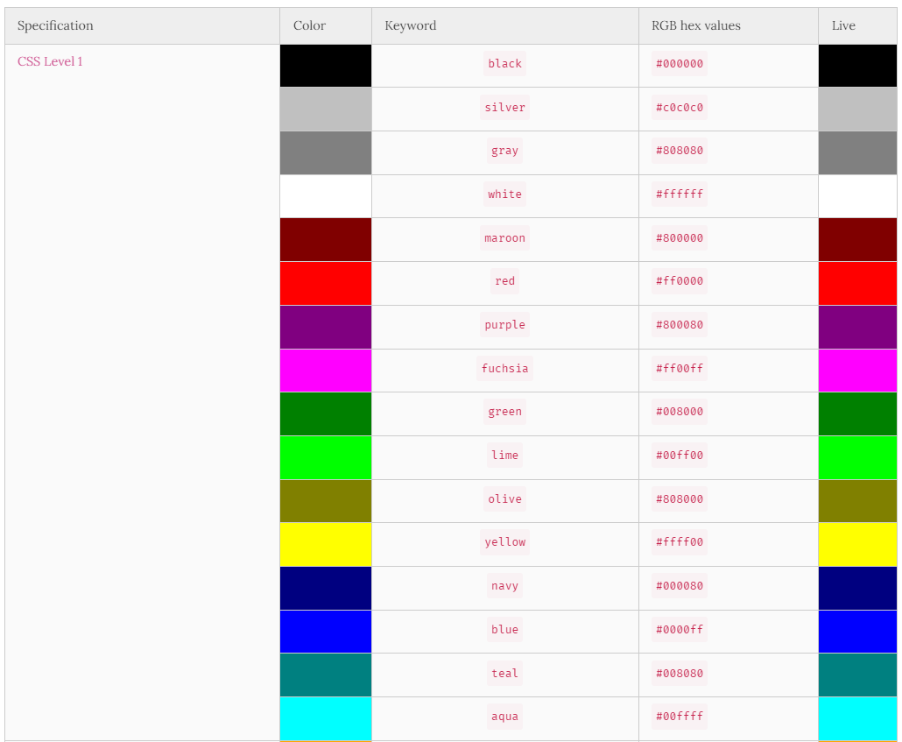Image resolution: width=902 pixels, height=742 pixels.
Task: Click the silver swatch in the Color column
Action: click(326, 110)
